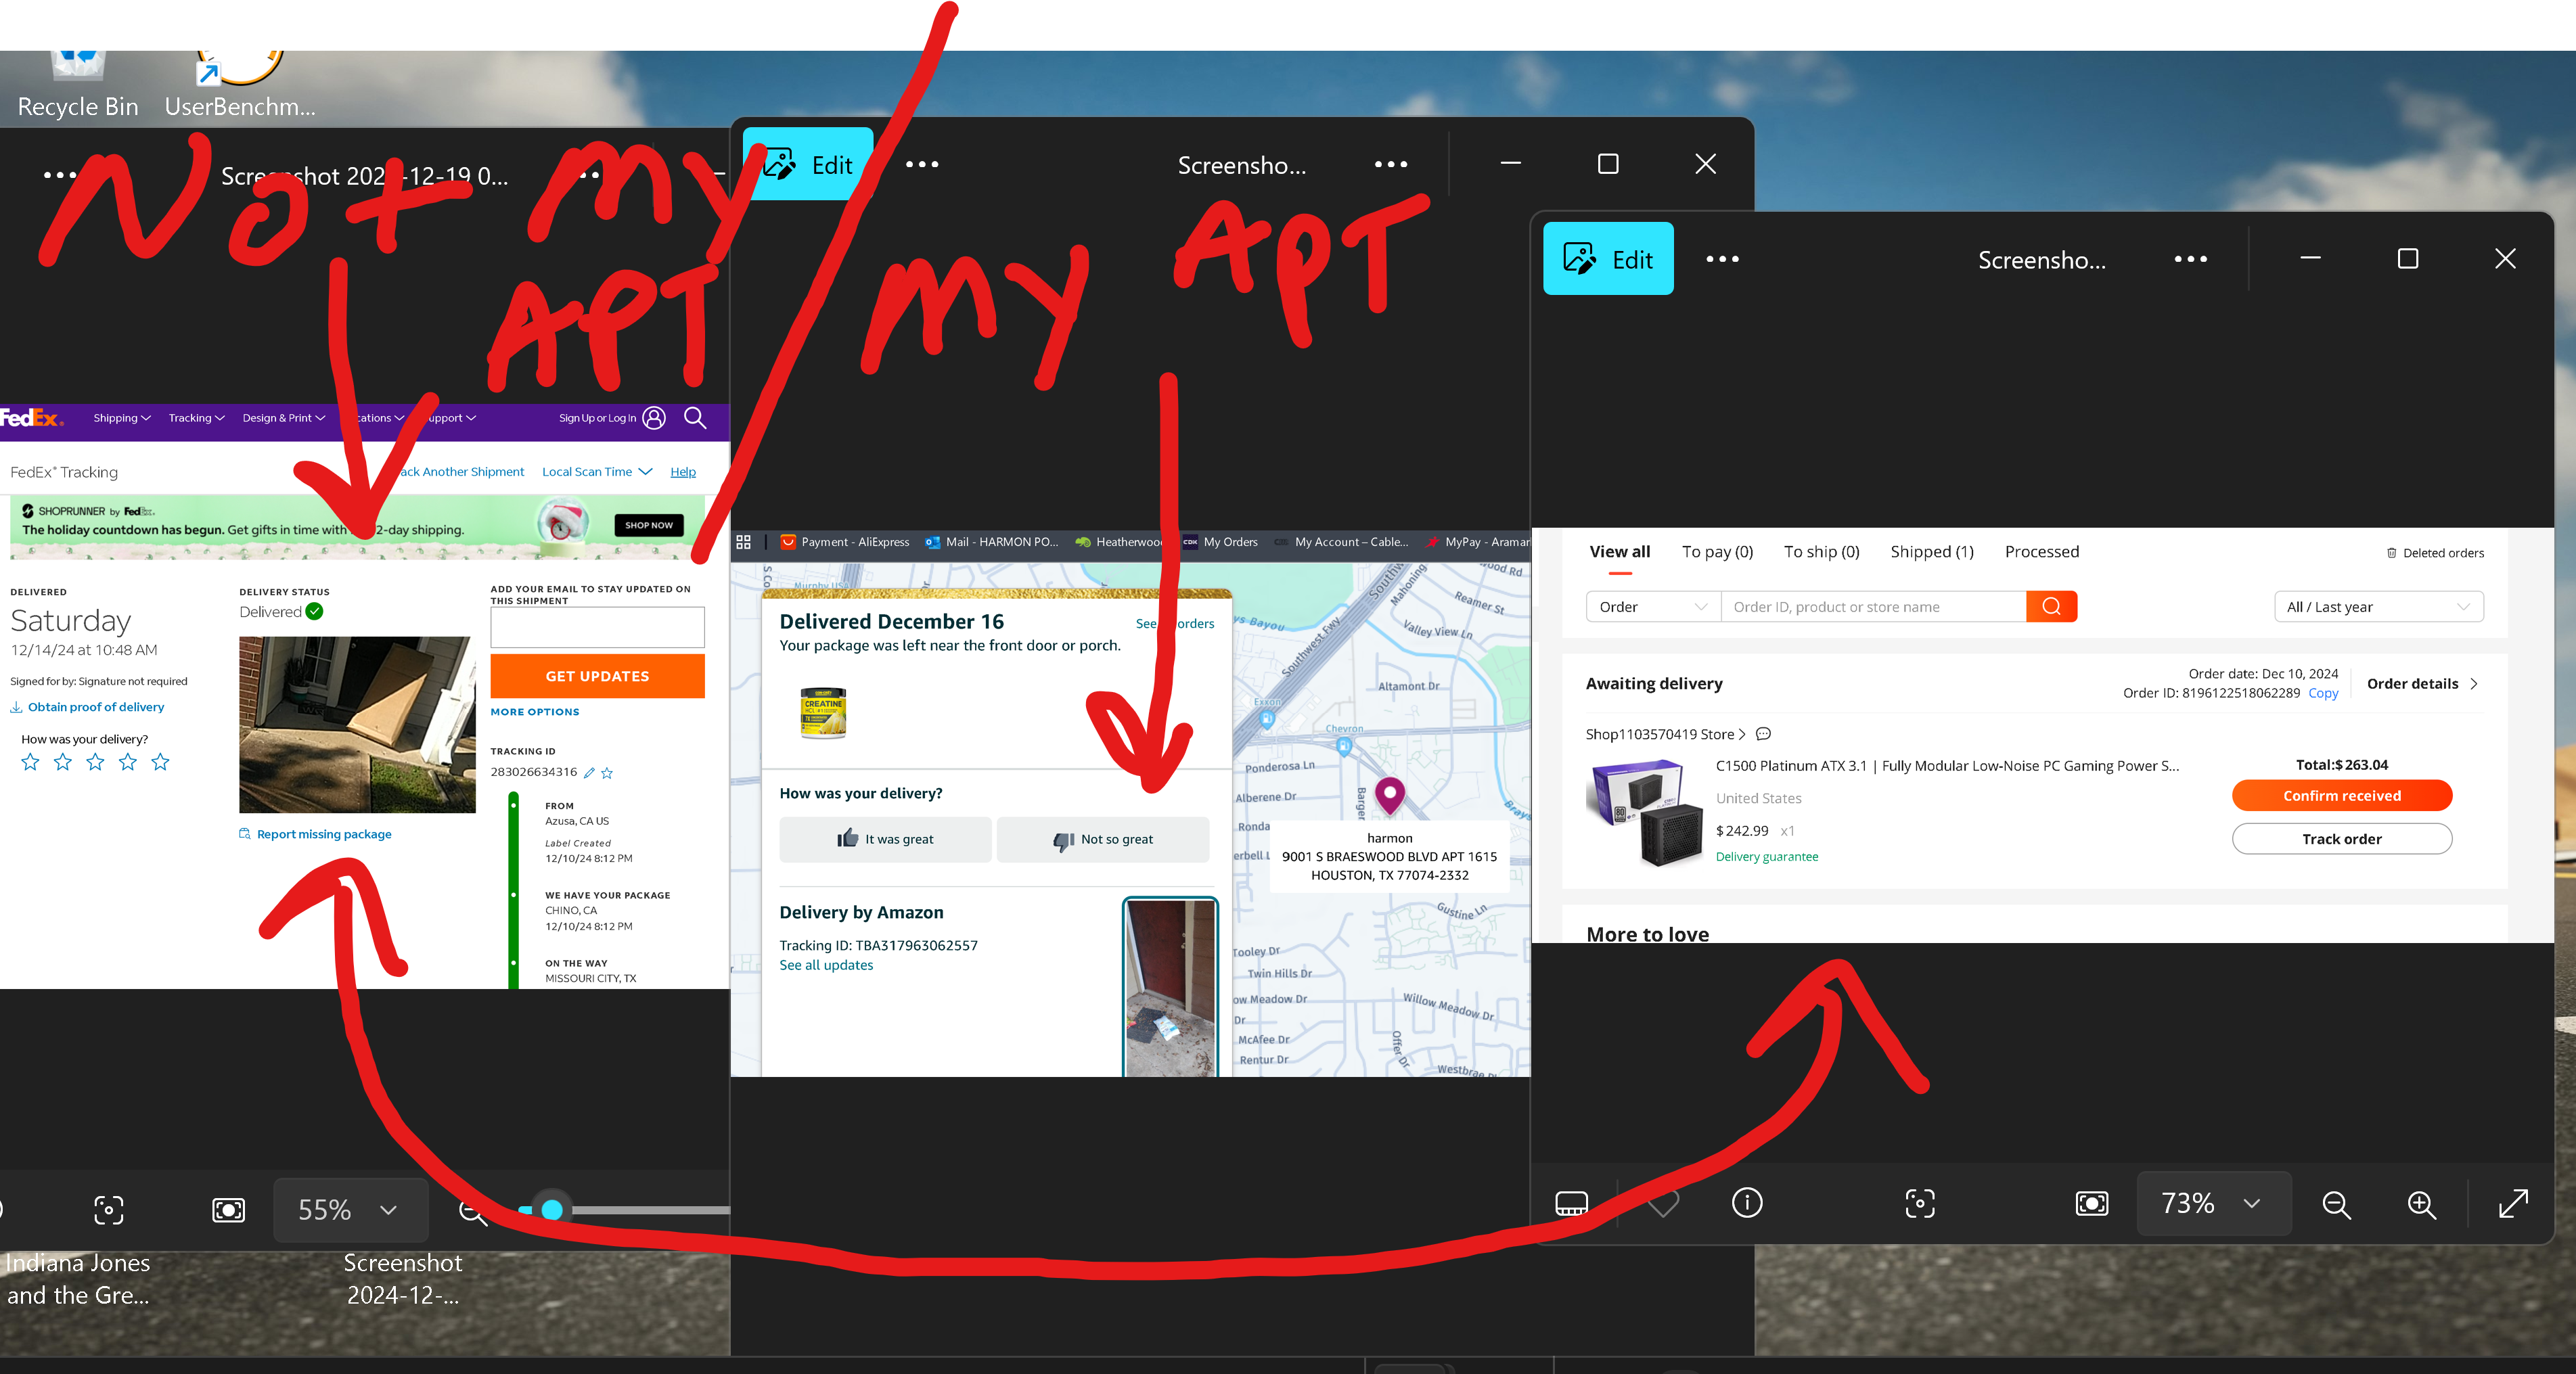
Task: Open the right-side three-dot menu of AliExpress Photos window
Action: click(x=2190, y=259)
